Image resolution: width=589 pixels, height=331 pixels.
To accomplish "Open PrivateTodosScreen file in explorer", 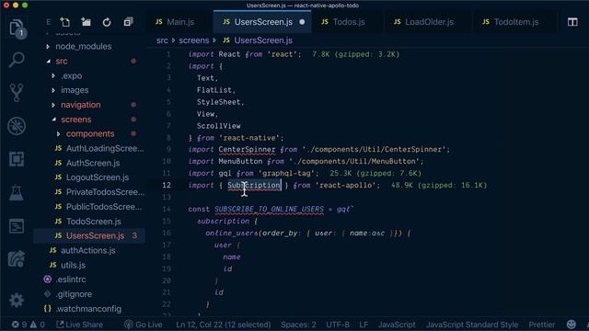I will [100, 192].
